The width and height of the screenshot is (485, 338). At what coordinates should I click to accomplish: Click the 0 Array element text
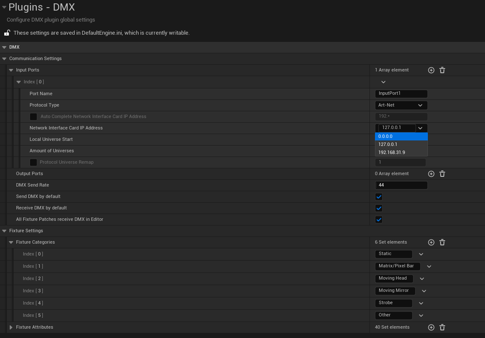click(x=391, y=173)
